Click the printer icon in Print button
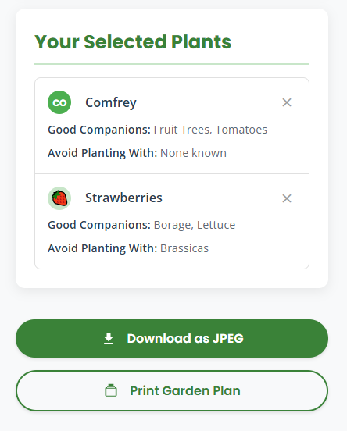 click(x=111, y=390)
